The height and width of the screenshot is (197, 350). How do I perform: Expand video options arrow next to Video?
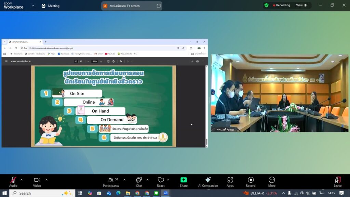[46, 180]
